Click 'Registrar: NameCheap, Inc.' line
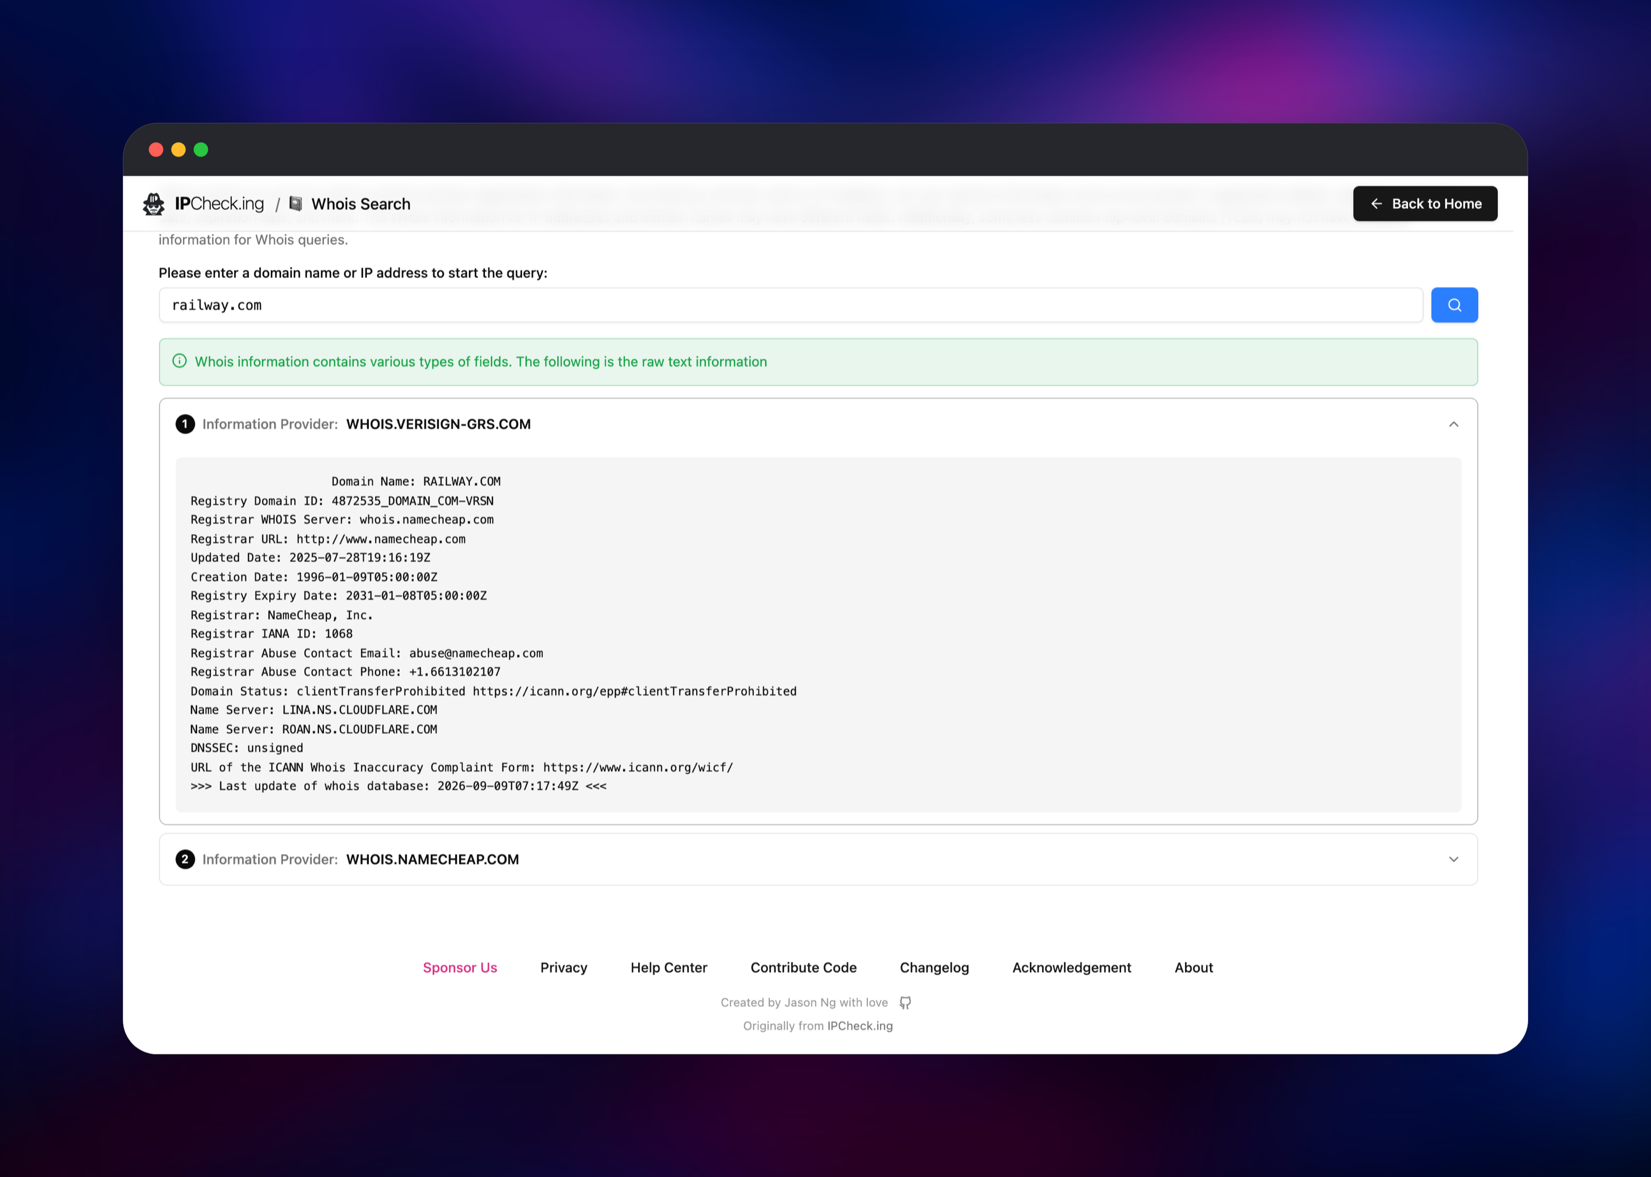 pos(282,615)
